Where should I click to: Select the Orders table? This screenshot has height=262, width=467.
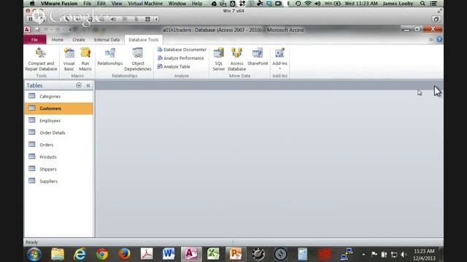pyautogui.click(x=58, y=145)
